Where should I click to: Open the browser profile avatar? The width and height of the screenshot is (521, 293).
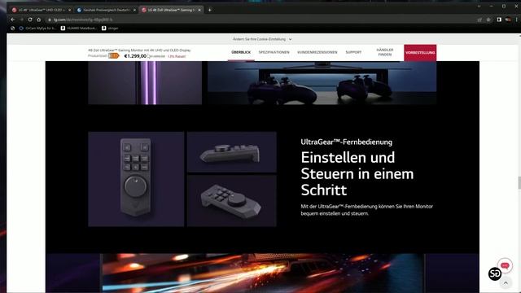[x=508, y=20]
